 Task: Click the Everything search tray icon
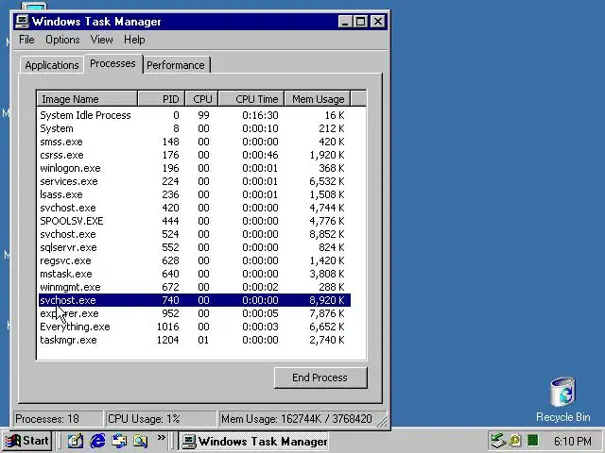515,441
